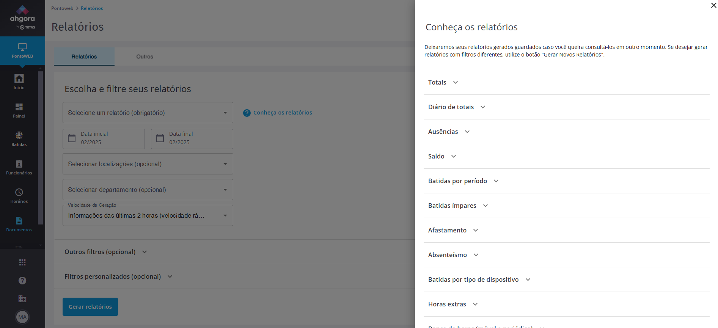This screenshot has height=328, width=718.
Task: Open Horários clock icon
Action: click(x=19, y=195)
